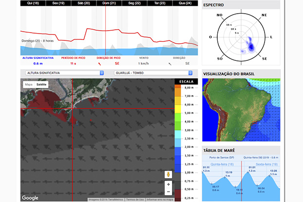Screen dimensions: 303x202
Task: Click the small red point on map
Action: 91,120
